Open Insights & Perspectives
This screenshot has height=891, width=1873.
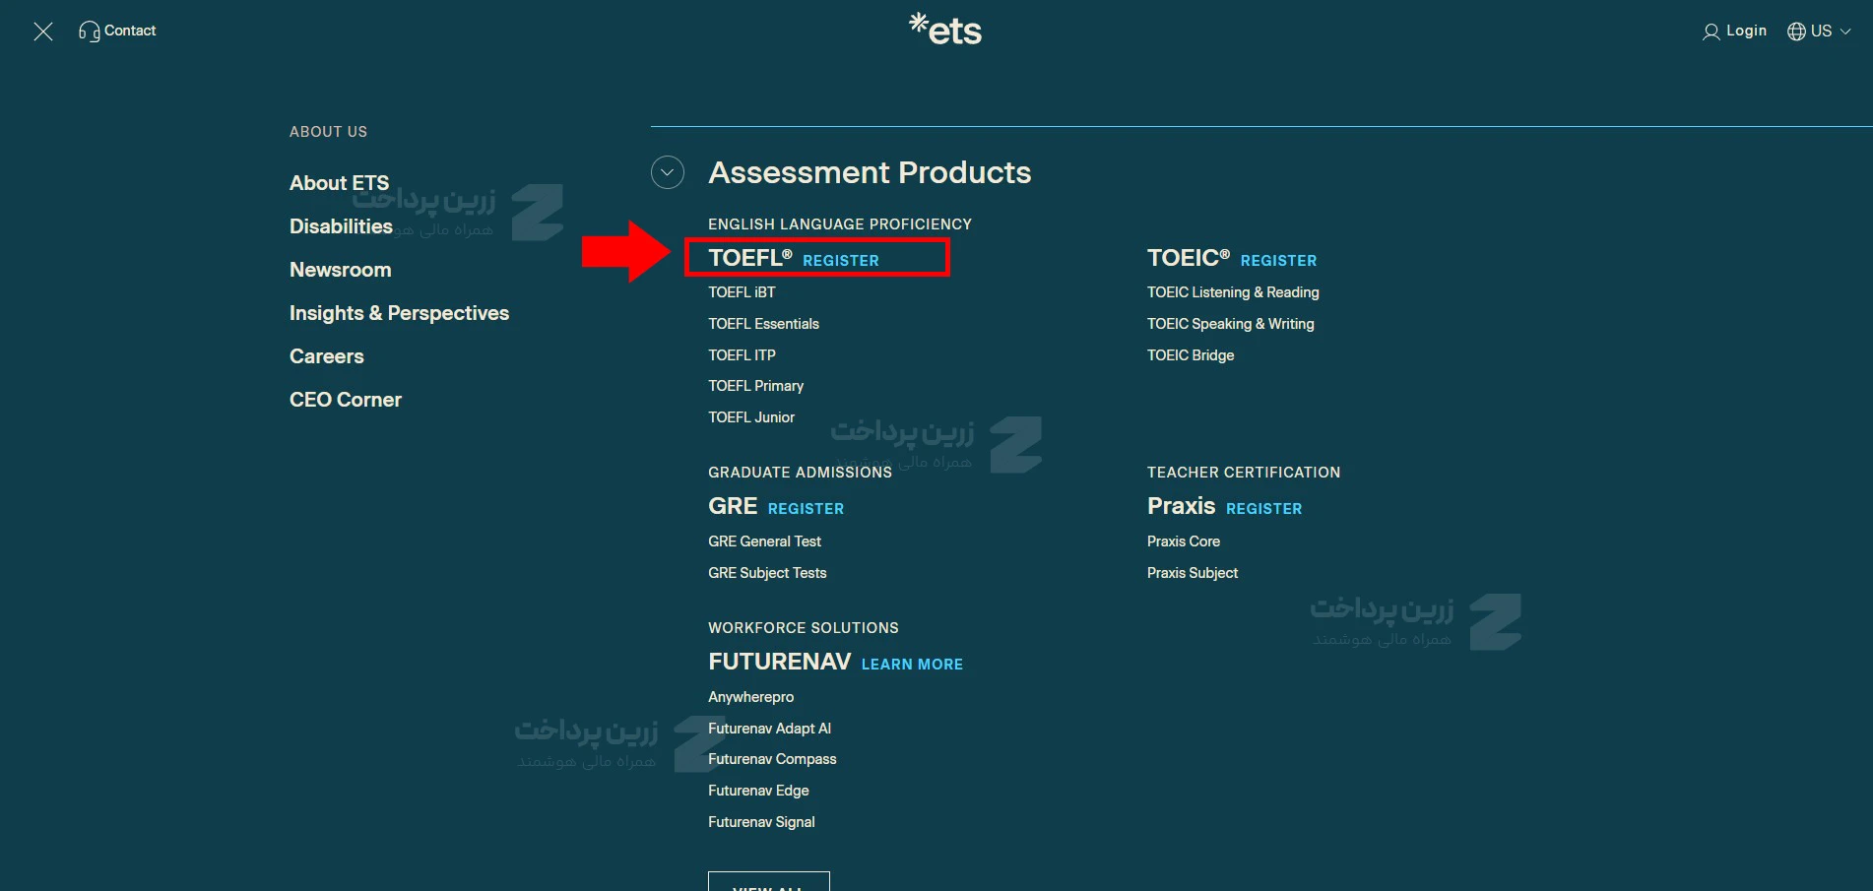pyautogui.click(x=399, y=313)
